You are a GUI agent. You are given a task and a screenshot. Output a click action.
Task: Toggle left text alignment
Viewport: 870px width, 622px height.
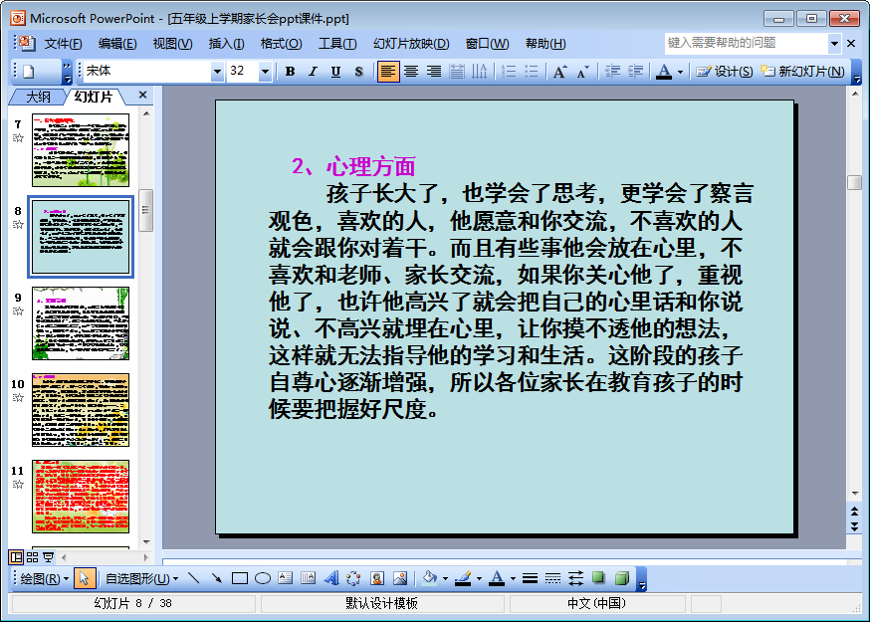coord(388,71)
